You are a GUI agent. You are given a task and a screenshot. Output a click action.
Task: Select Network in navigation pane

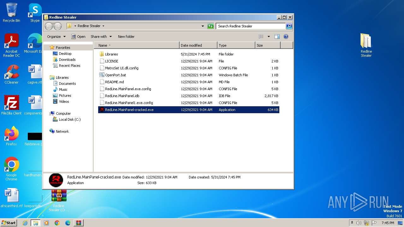(x=62, y=131)
